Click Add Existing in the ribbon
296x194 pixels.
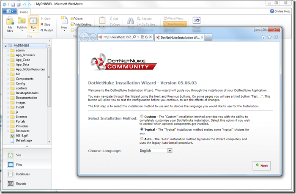coord(81,25)
